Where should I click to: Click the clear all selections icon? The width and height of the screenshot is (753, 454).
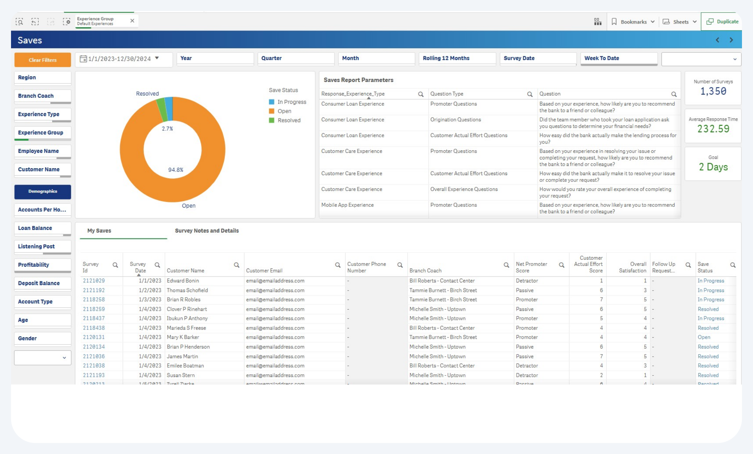click(x=67, y=22)
